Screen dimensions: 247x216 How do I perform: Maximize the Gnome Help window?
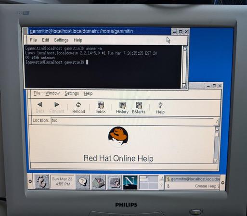[214, 86]
